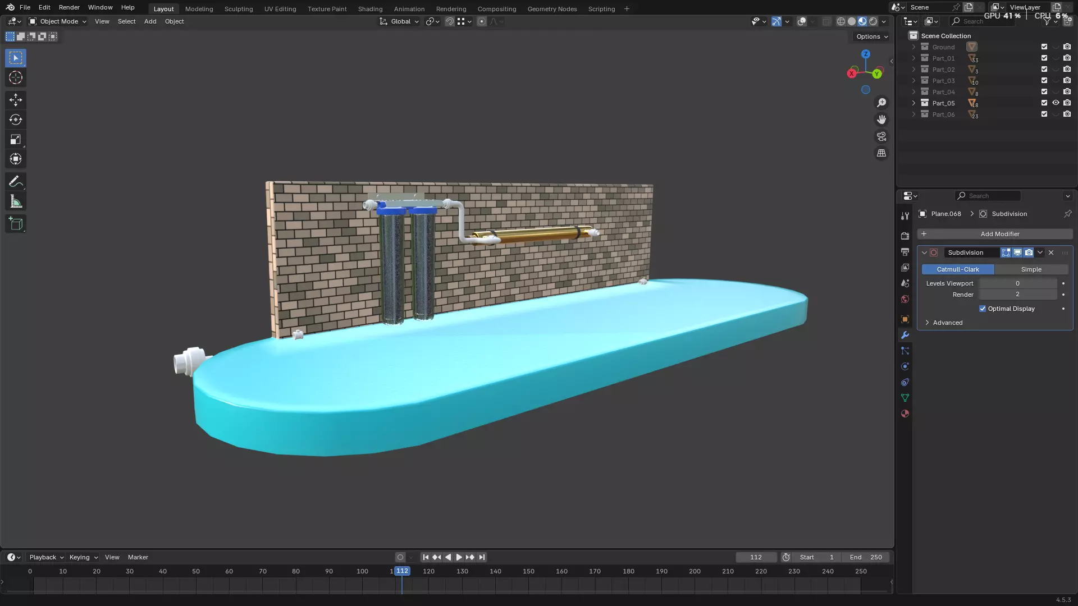Open the Playback dropdown in timeline
Image resolution: width=1078 pixels, height=606 pixels.
pyautogui.click(x=46, y=557)
